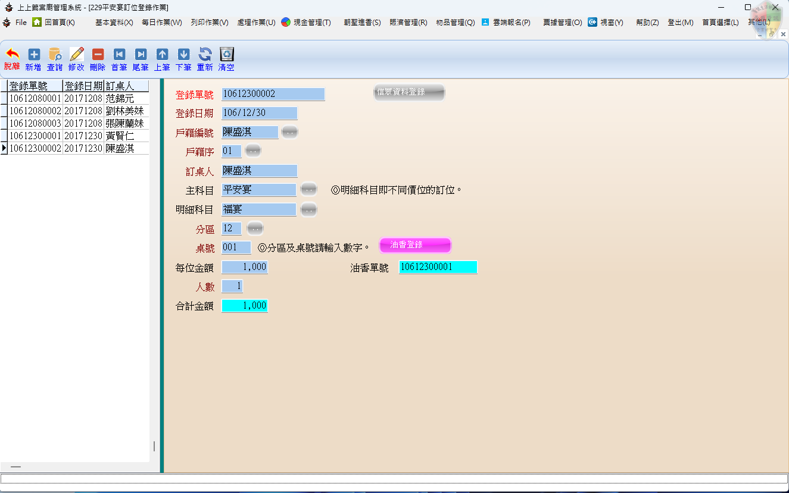Screen dimensions: 789x493
Task: Add a new record with 新增
Action: [34, 55]
